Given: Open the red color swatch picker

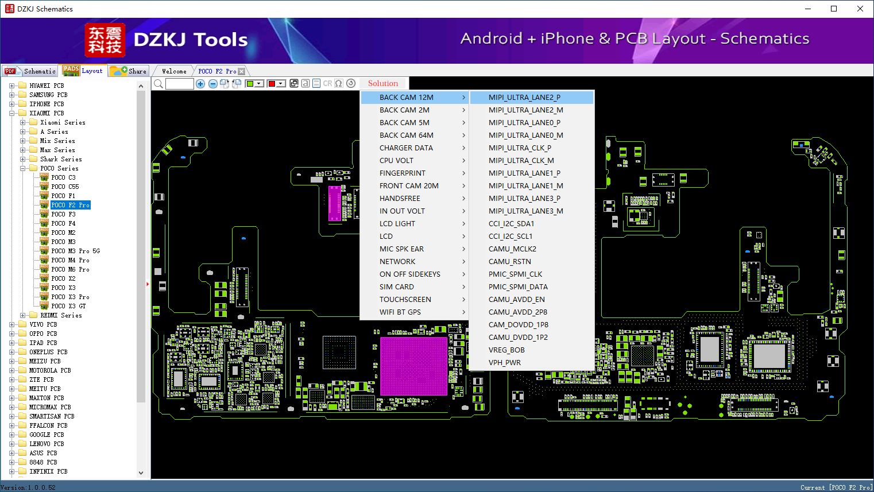Looking at the screenshot, I should coord(272,84).
